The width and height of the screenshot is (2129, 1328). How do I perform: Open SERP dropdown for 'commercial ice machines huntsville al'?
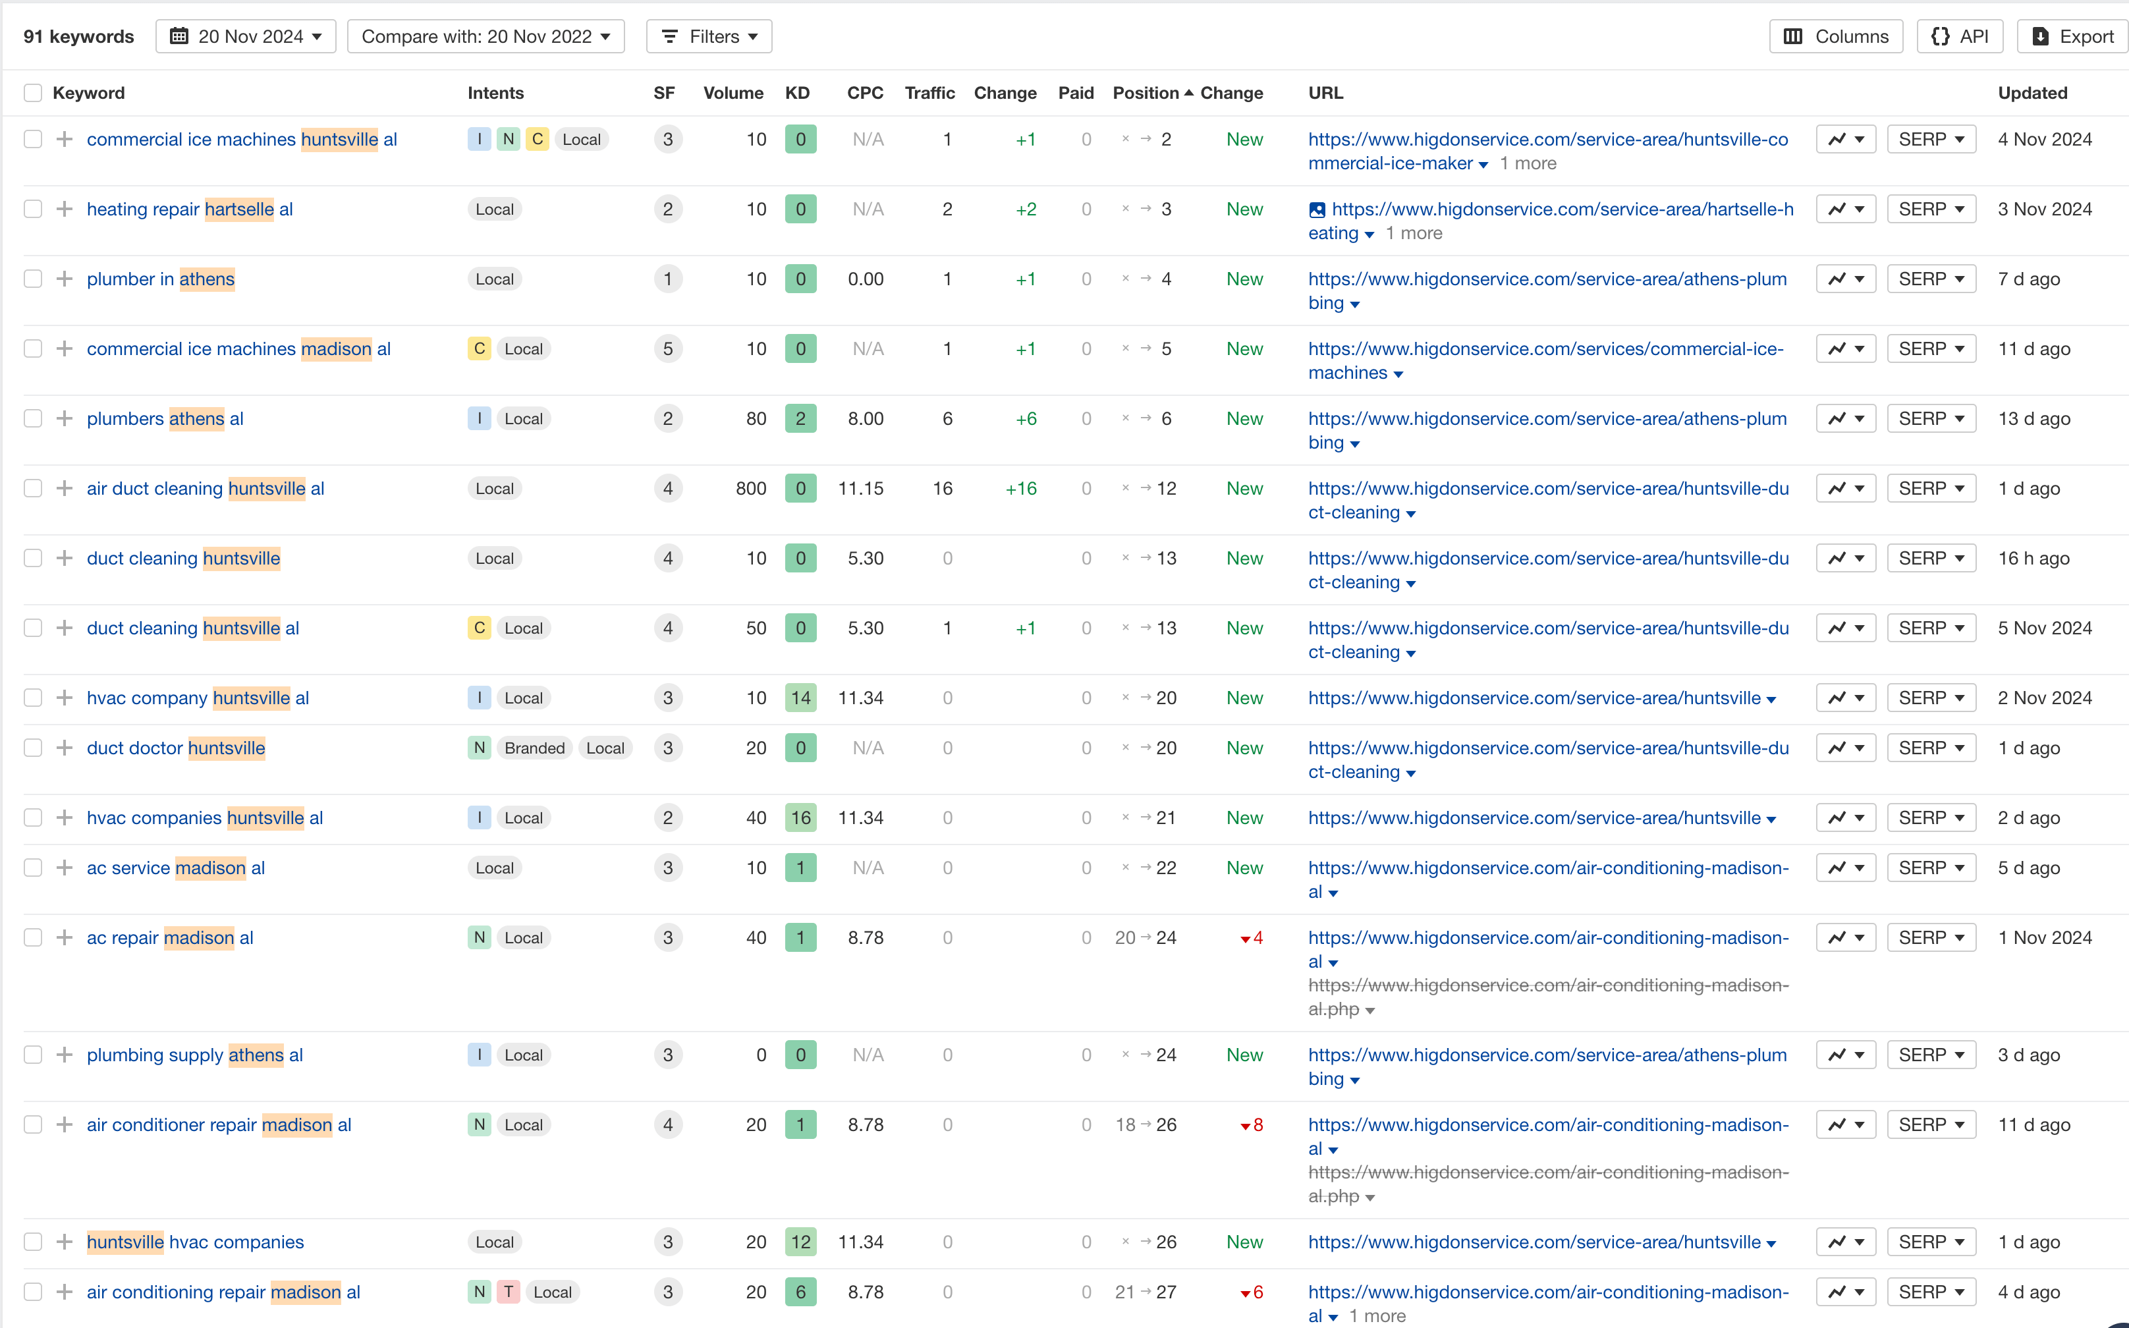coord(1931,139)
